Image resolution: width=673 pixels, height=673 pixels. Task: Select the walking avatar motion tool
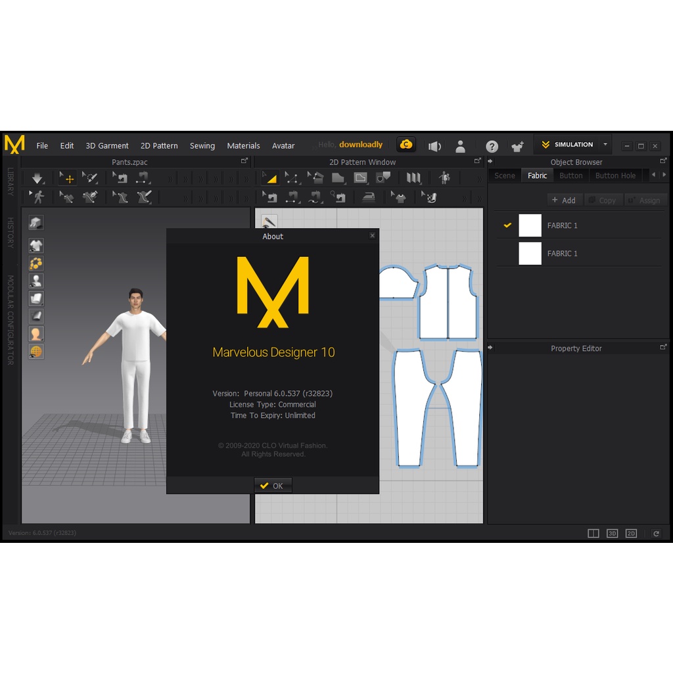coord(37,197)
